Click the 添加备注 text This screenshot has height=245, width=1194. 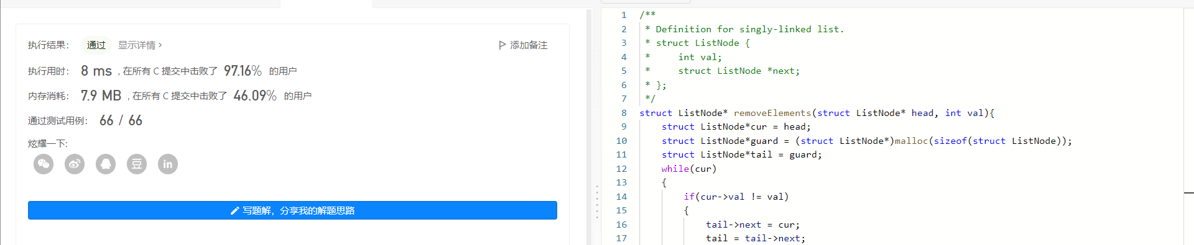(x=529, y=45)
